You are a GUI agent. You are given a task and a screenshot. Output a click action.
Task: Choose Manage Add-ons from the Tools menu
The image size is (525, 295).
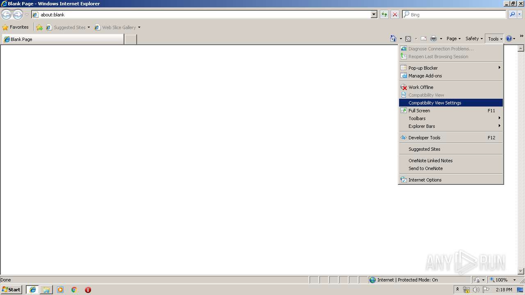(451, 76)
